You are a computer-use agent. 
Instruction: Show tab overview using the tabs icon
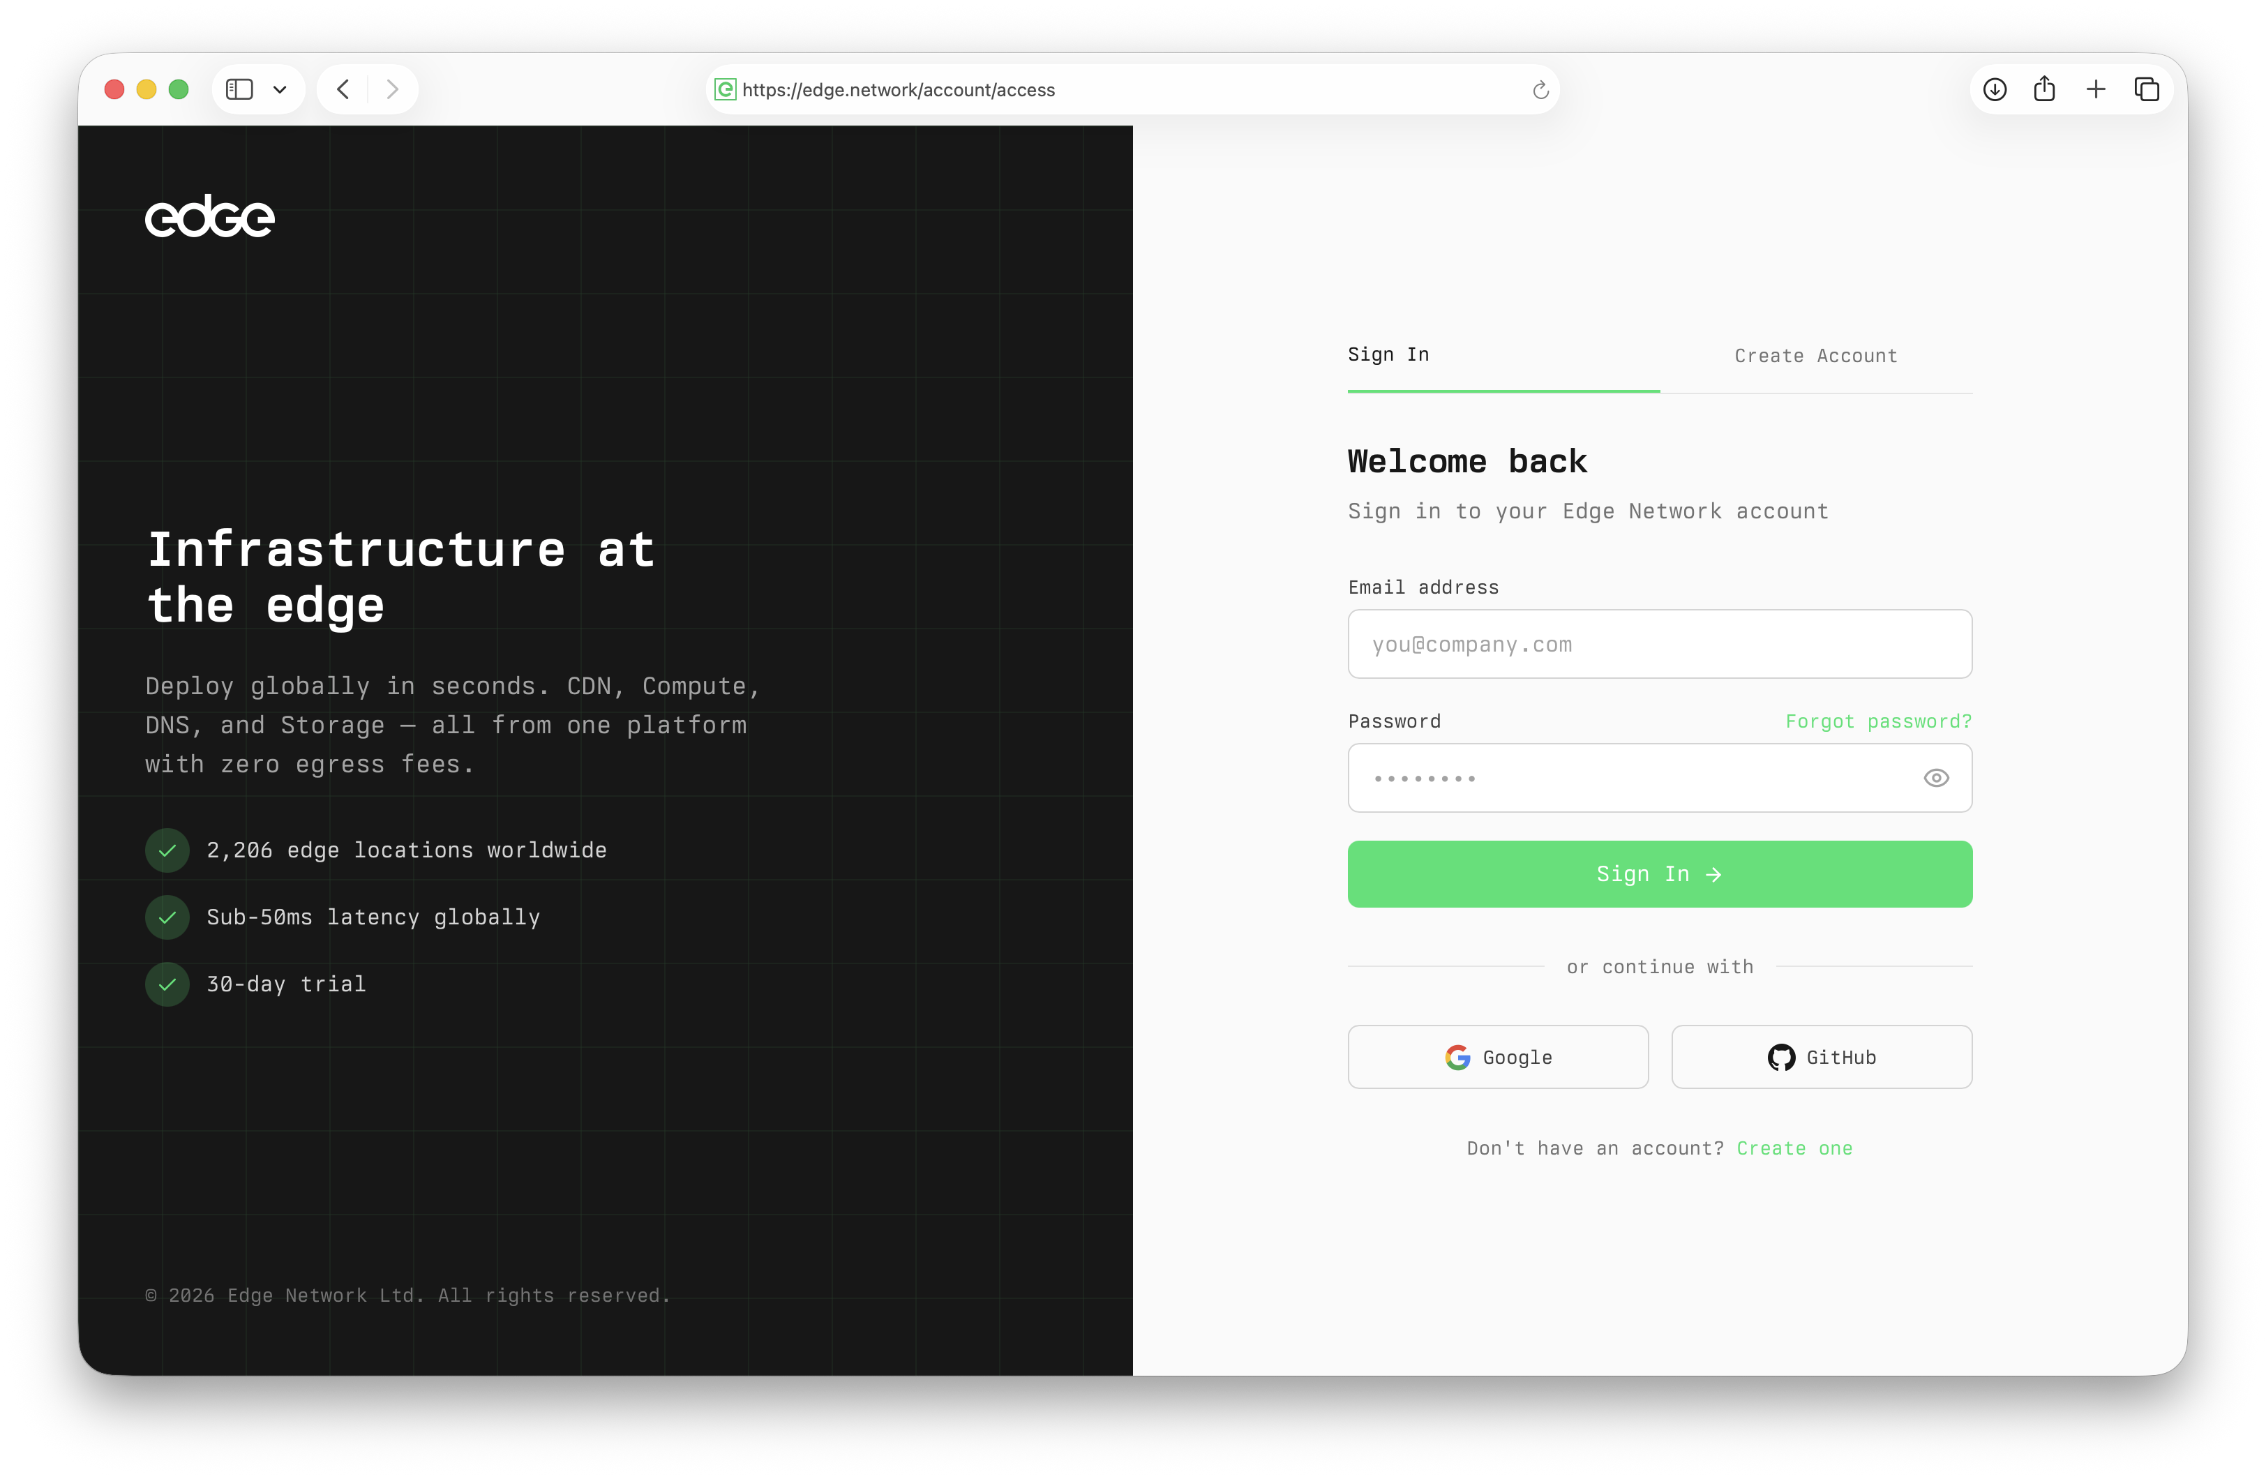[x=2148, y=89]
